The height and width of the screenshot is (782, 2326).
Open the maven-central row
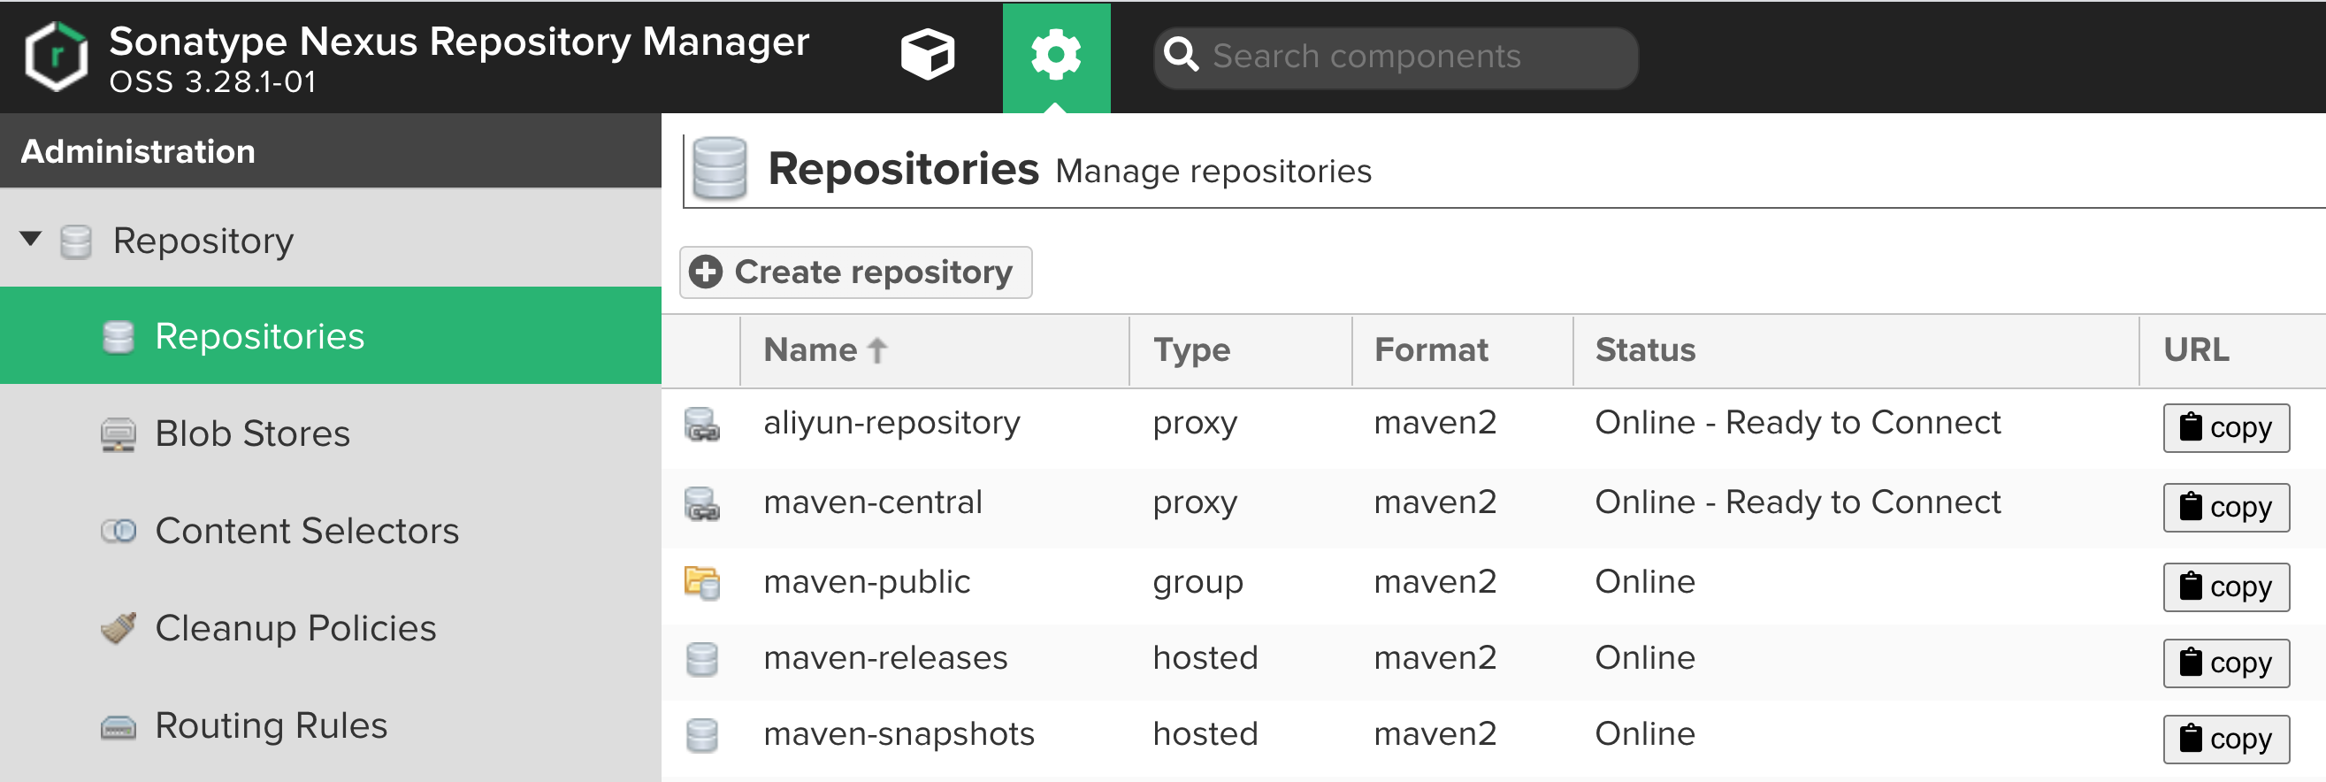coord(1494,507)
